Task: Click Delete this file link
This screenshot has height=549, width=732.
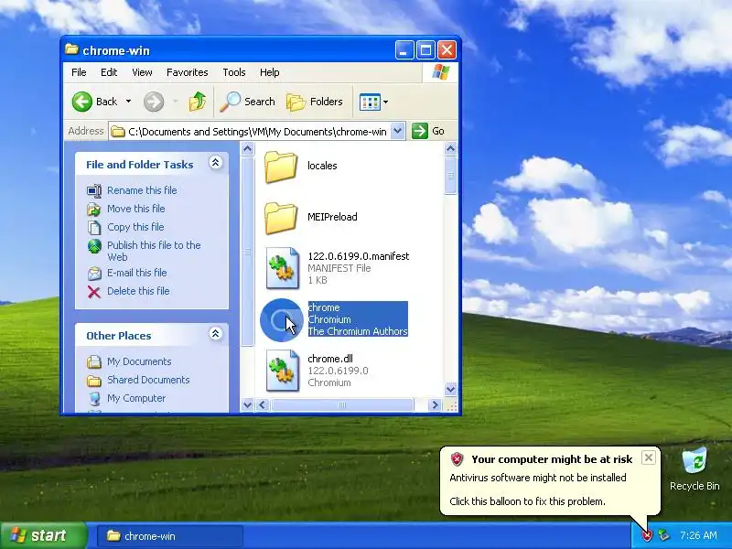Action: [x=138, y=291]
